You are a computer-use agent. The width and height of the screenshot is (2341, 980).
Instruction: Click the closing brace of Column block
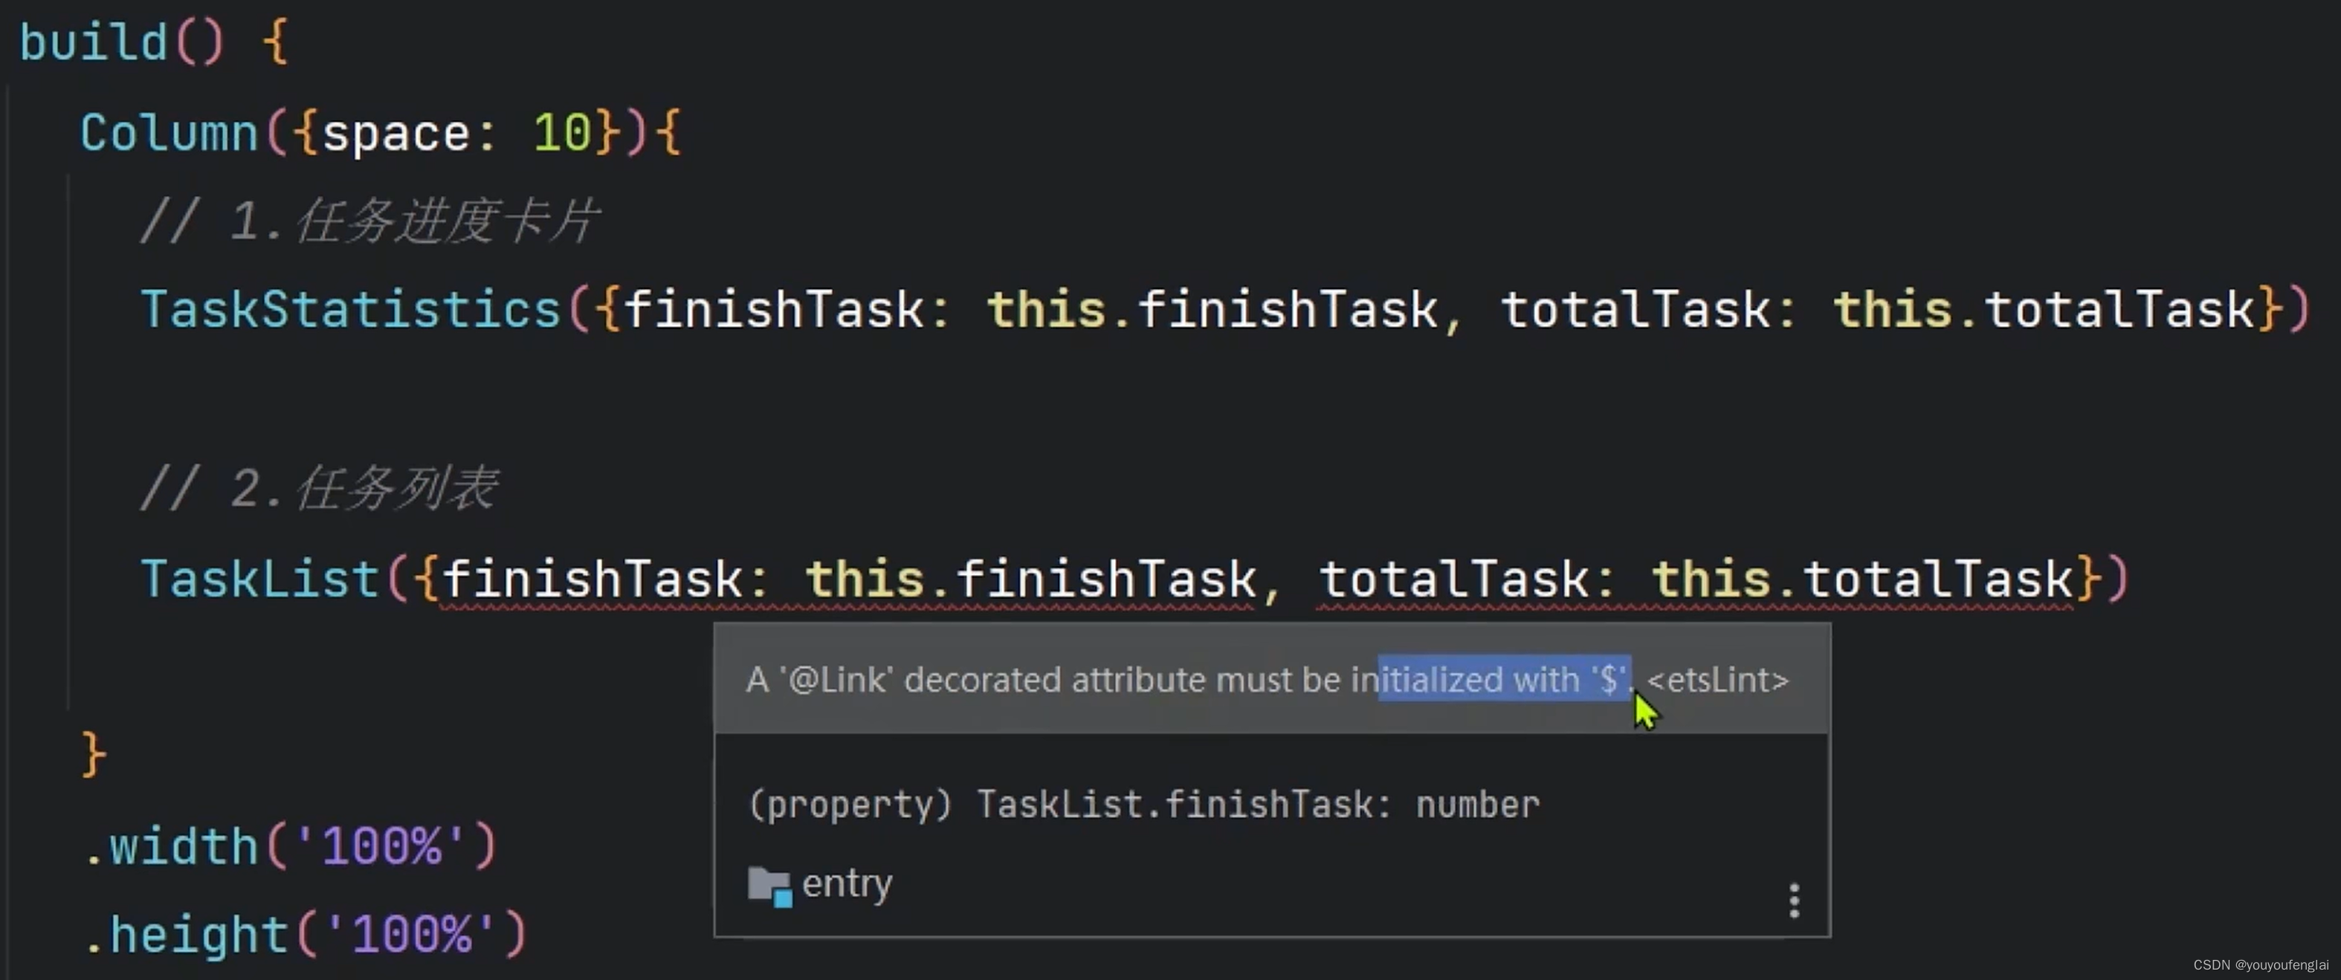tap(94, 754)
